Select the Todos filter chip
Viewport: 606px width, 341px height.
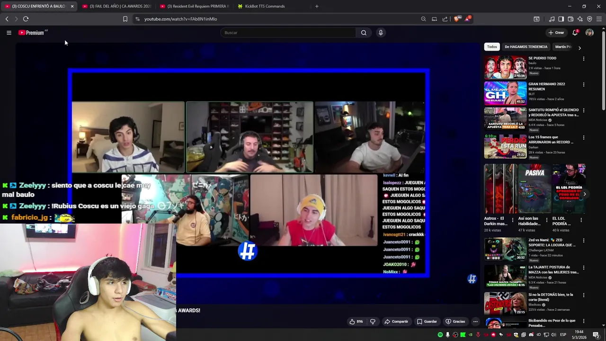point(492,47)
